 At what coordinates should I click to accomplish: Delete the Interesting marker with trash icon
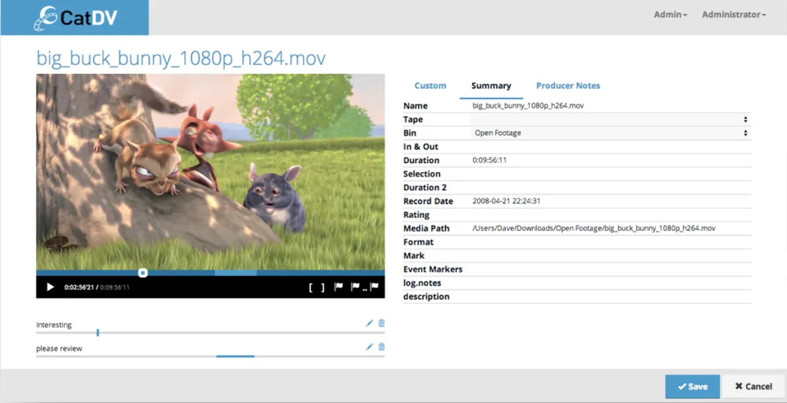381,323
